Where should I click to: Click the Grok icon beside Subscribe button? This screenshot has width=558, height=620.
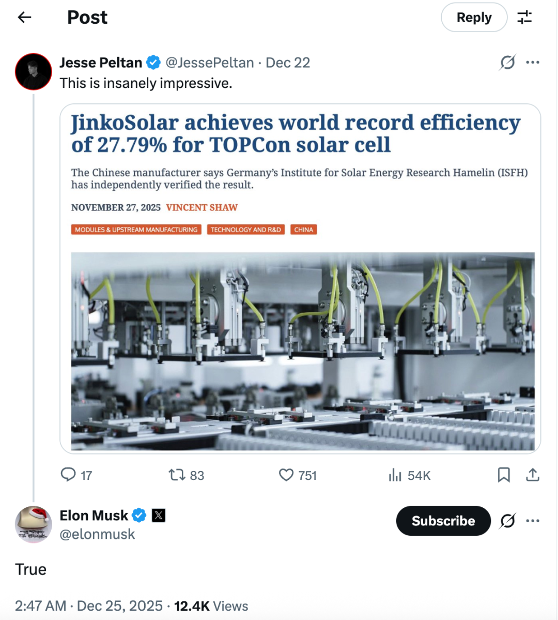507,521
